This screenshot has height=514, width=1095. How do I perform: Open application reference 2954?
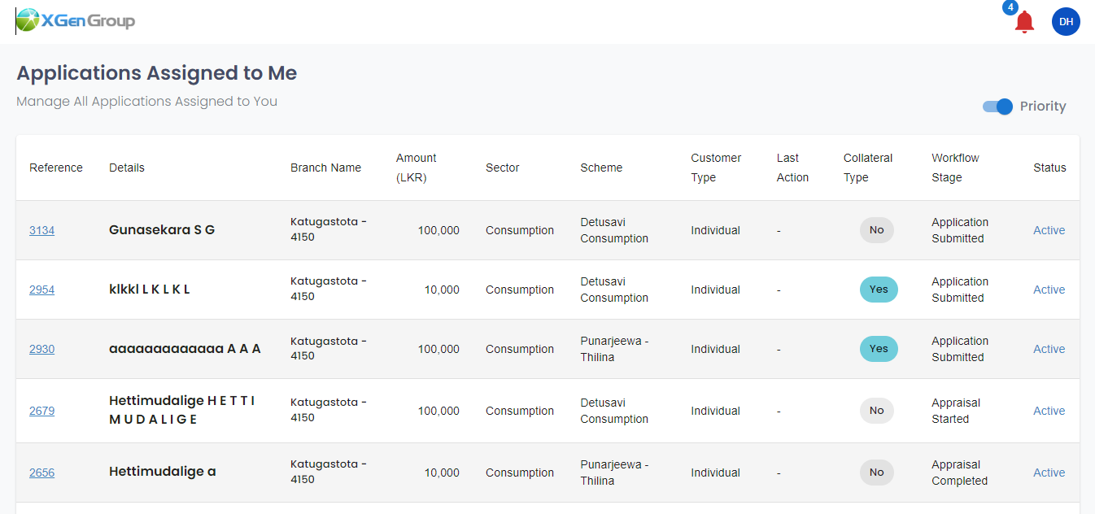(41, 290)
